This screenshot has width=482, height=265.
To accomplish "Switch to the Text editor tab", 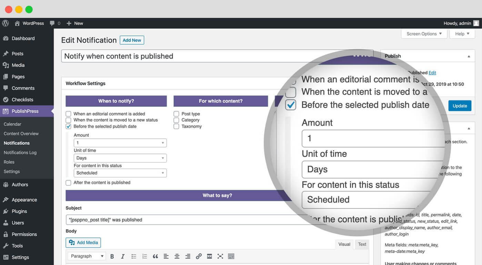I will (362, 244).
